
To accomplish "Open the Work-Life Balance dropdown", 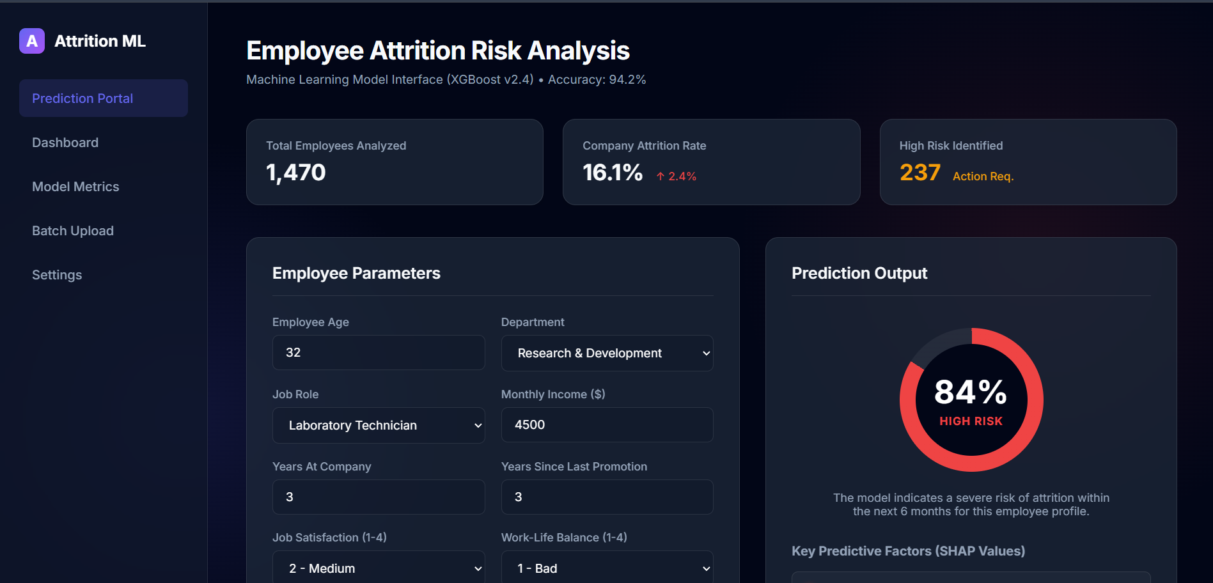I will (x=606, y=568).
